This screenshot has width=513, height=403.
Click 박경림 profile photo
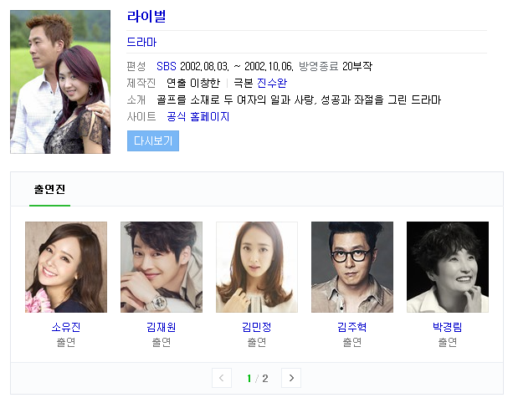click(x=448, y=267)
